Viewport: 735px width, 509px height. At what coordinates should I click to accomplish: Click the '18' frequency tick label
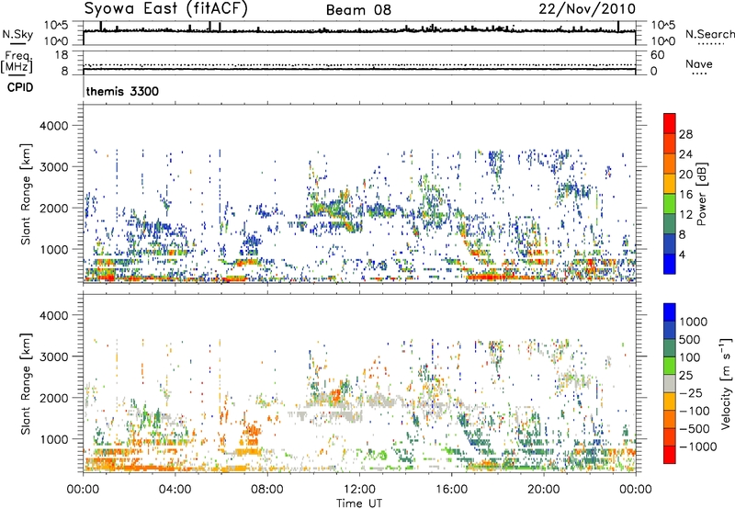pyautogui.click(x=62, y=55)
